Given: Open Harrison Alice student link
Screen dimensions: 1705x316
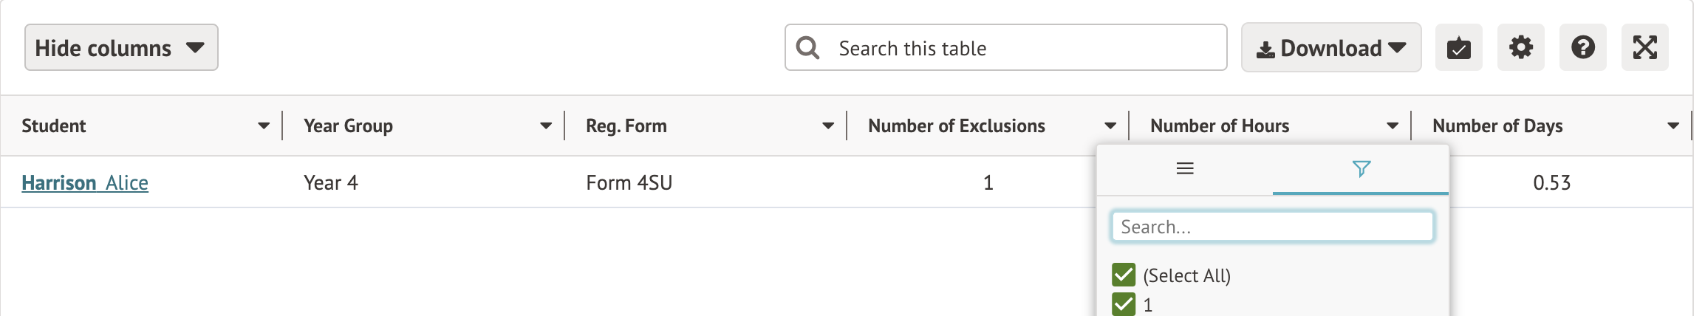Looking at the screenshot, I should pyautogui.click(x=85, y=183).
